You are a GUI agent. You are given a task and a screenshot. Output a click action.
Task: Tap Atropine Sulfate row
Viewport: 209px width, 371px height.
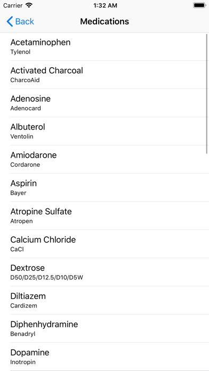[x=104, y=215]
